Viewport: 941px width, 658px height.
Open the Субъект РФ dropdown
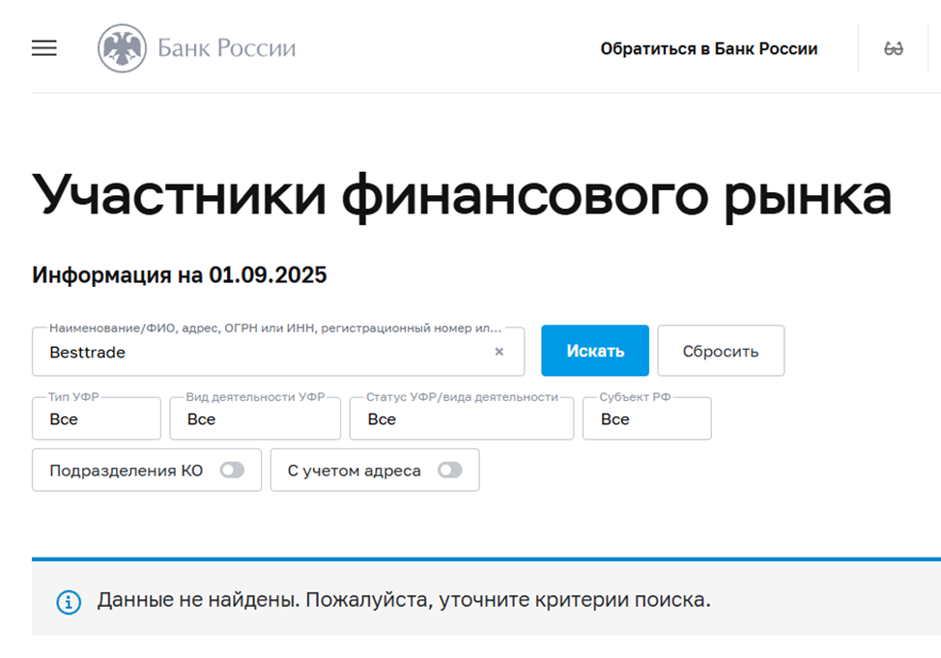(x=647, y=418)
